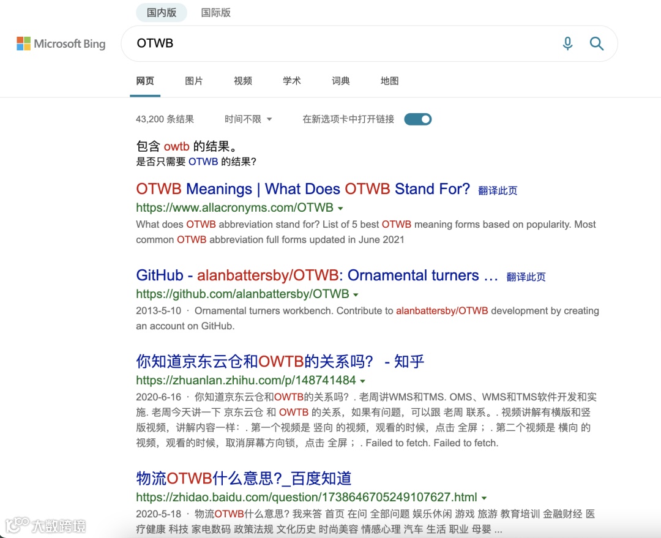Click the magnifier icon to search
The width and height of the screenshot is (661, 538).
(597, 43)
